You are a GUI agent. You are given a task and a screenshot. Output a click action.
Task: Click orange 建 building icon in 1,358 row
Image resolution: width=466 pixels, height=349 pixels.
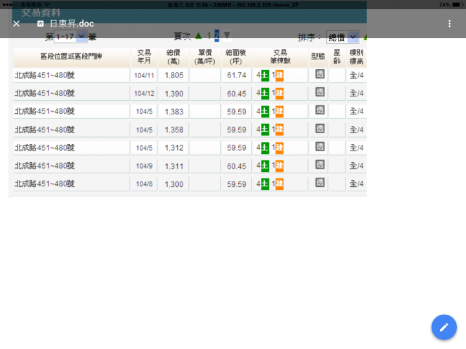[280, 130]
